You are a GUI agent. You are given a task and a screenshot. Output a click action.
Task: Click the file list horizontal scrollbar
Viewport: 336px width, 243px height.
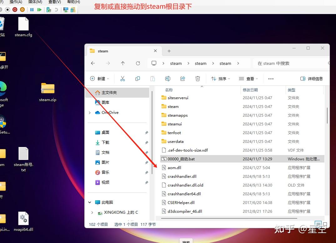click(x=229, y=218)
